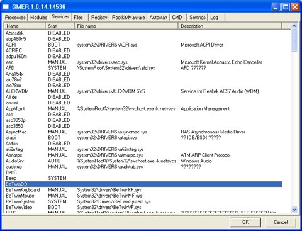This screenshot has height=231, width=302.
Task: Select the Beep service row
Action: click(x=143, y=178)
